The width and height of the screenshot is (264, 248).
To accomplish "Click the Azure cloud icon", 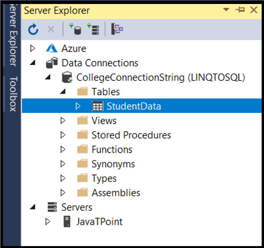I will point(52,48).
